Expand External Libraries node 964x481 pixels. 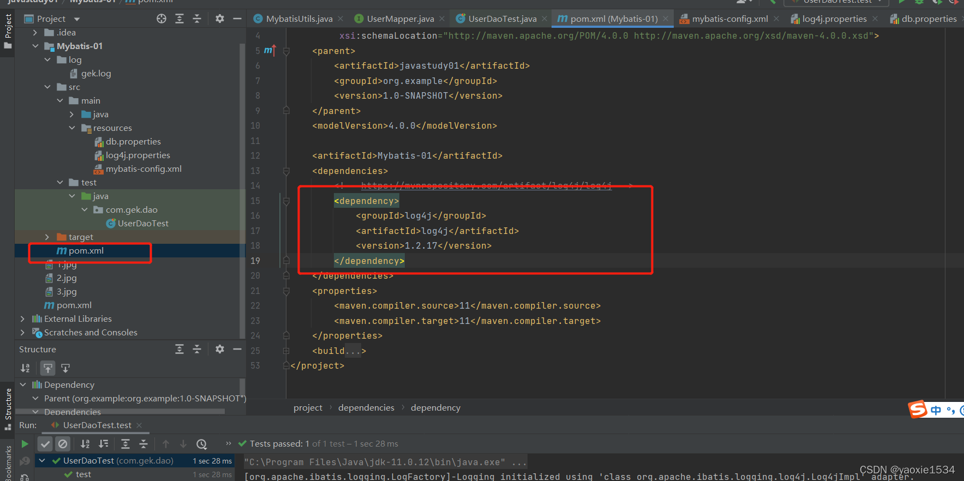(22, 319)
